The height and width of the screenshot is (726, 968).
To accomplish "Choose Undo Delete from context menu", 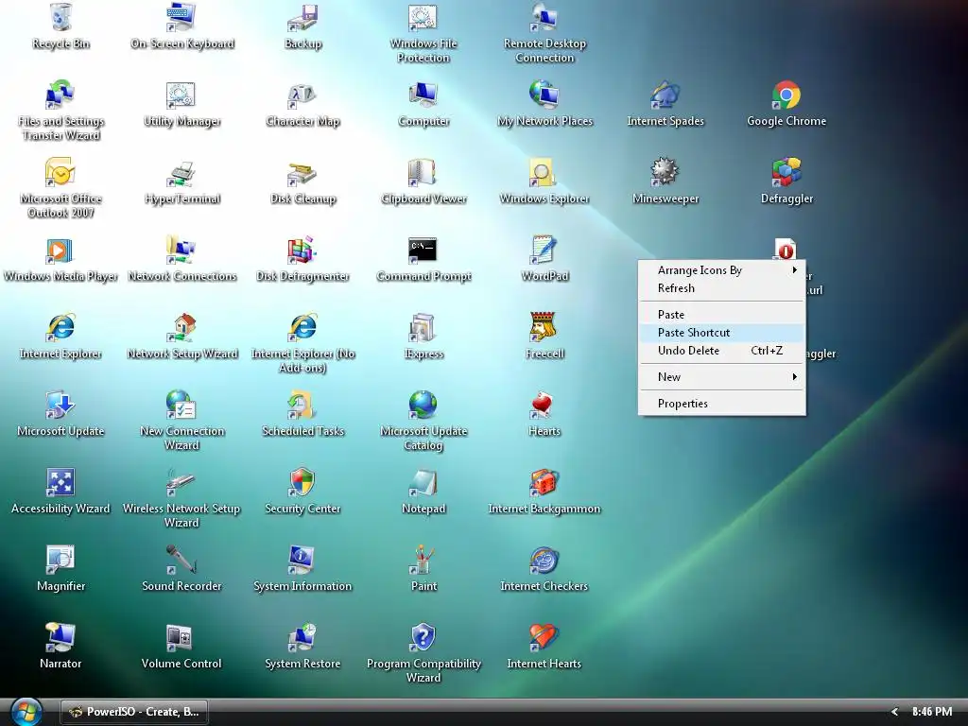I will 721,351.
